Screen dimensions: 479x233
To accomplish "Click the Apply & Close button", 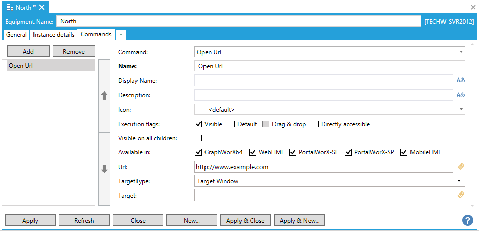I will coord(246,220).
